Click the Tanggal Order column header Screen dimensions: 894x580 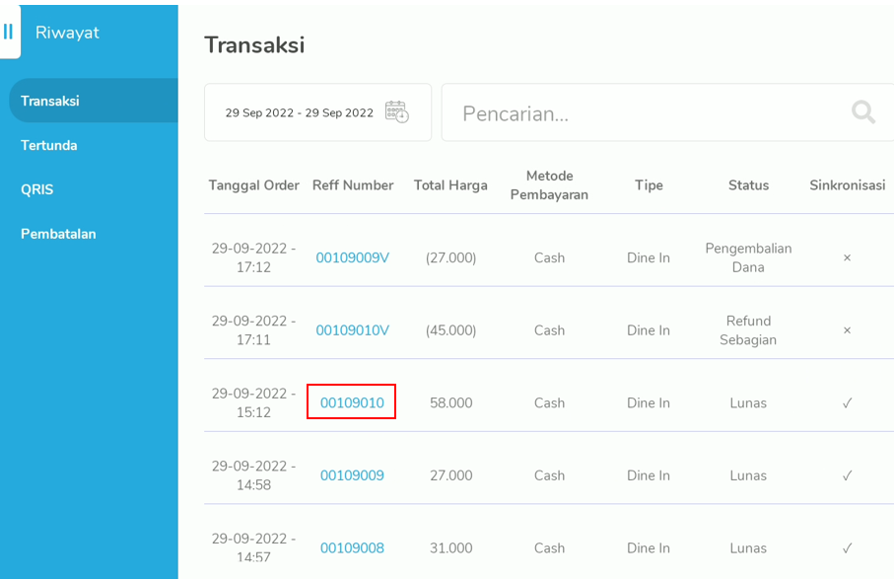pyautogui.click(x=253, y=185)
